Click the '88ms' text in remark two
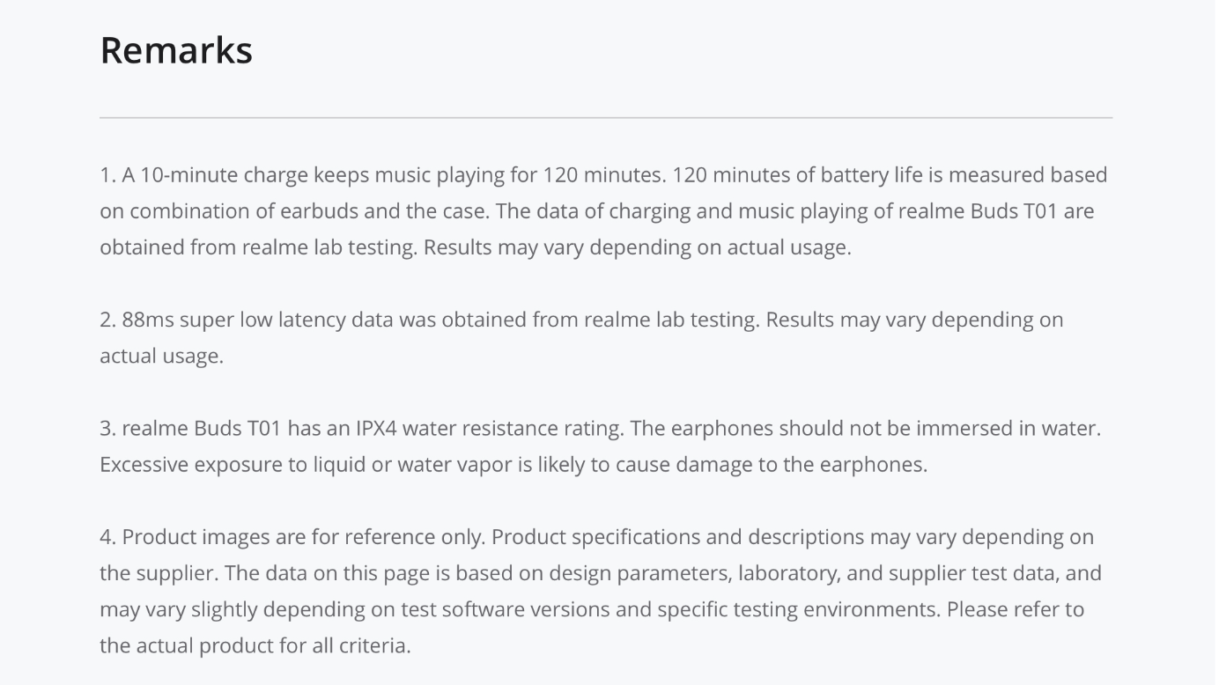Viewport: 1219px width, 685px height. tap(148, 320)
